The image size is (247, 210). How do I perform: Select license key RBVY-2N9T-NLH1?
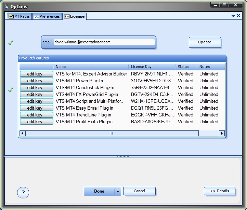coord(152,74)
